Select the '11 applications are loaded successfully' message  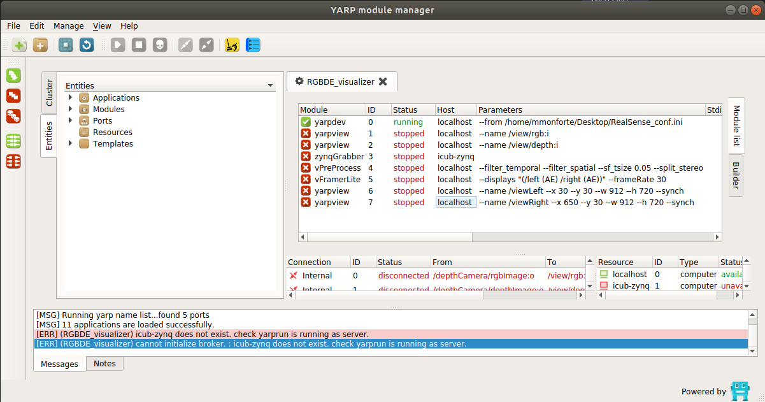pyautogui.click(x=390, y=324)
